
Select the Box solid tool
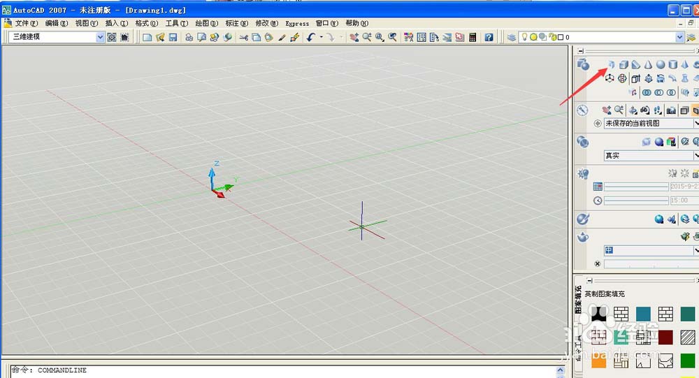[x=624, y=65]
